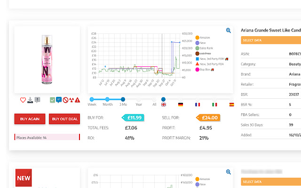Viewport: 301px width, 188px height.
Task: Toggle the Amazon series in chart legend
Action: point(203,38)
